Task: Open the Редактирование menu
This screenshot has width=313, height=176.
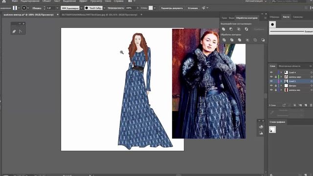Action: tap(30, 1)
